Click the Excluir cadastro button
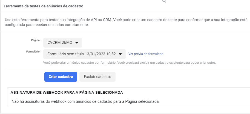Screen dimensions: 250x114 [x=97, y=77]
